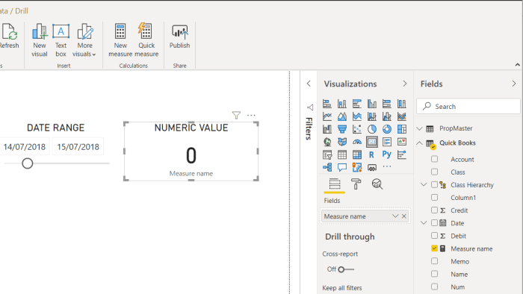Insert a Text box
This screenshot has height=294, width=523.
tap(61, 40)
